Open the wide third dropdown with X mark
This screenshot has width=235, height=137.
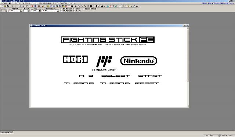[51, 11]
